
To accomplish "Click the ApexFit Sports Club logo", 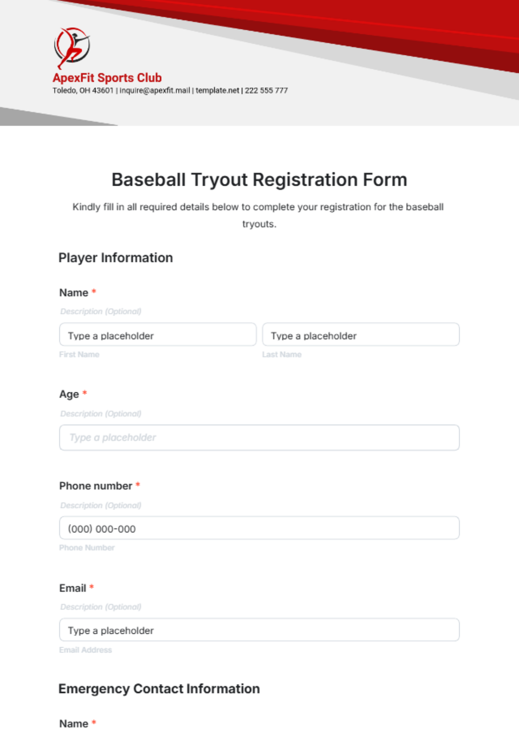I will coord(72,48).
